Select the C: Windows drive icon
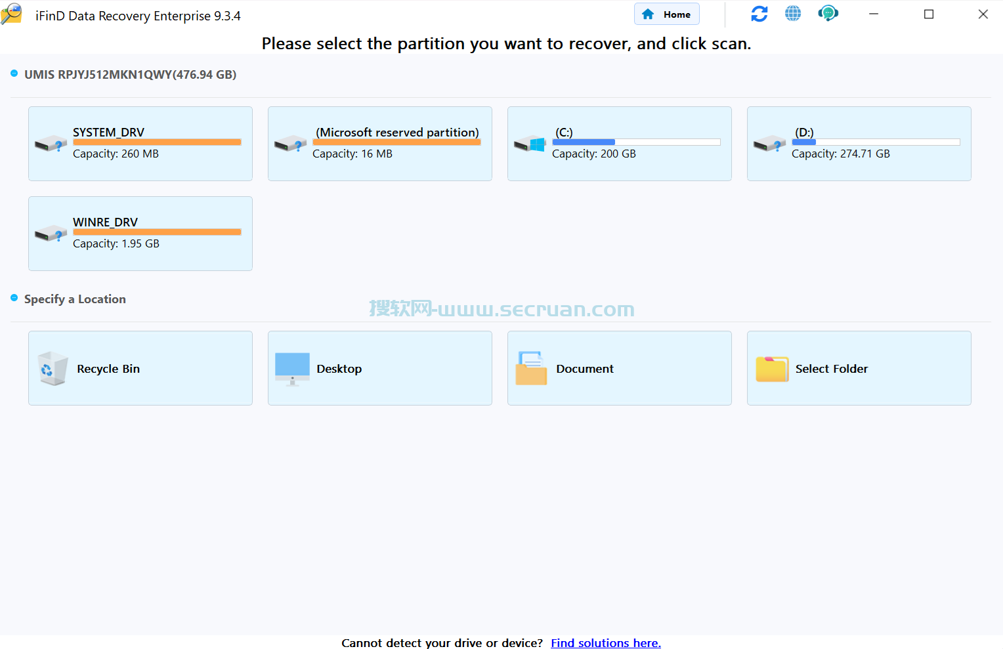 (x=530, y=143)
